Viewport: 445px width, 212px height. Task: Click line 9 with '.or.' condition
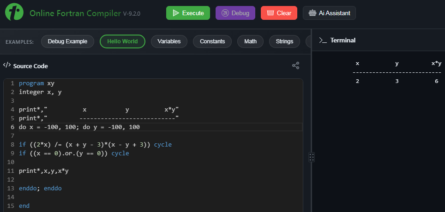(x=74, y=153)
